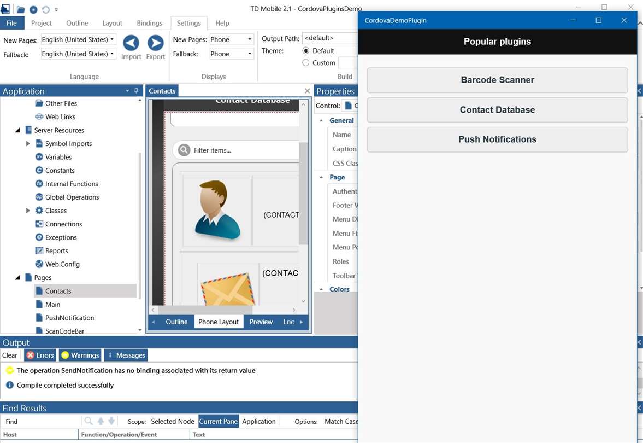
Task: Click the Exceptions icon
Action: [x=39, y=237]
